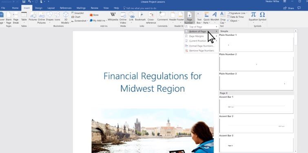Choose Bottom of Page option
Viewport: 308px width, 153px height.
(202, 32)
